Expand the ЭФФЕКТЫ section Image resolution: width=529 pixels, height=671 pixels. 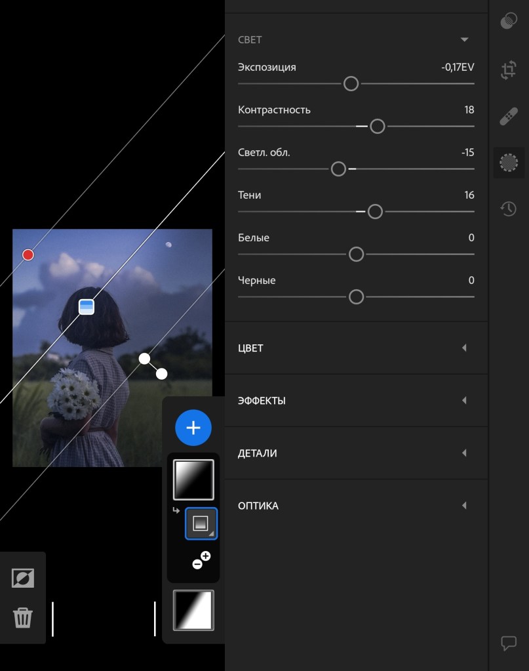click(464, 400)
